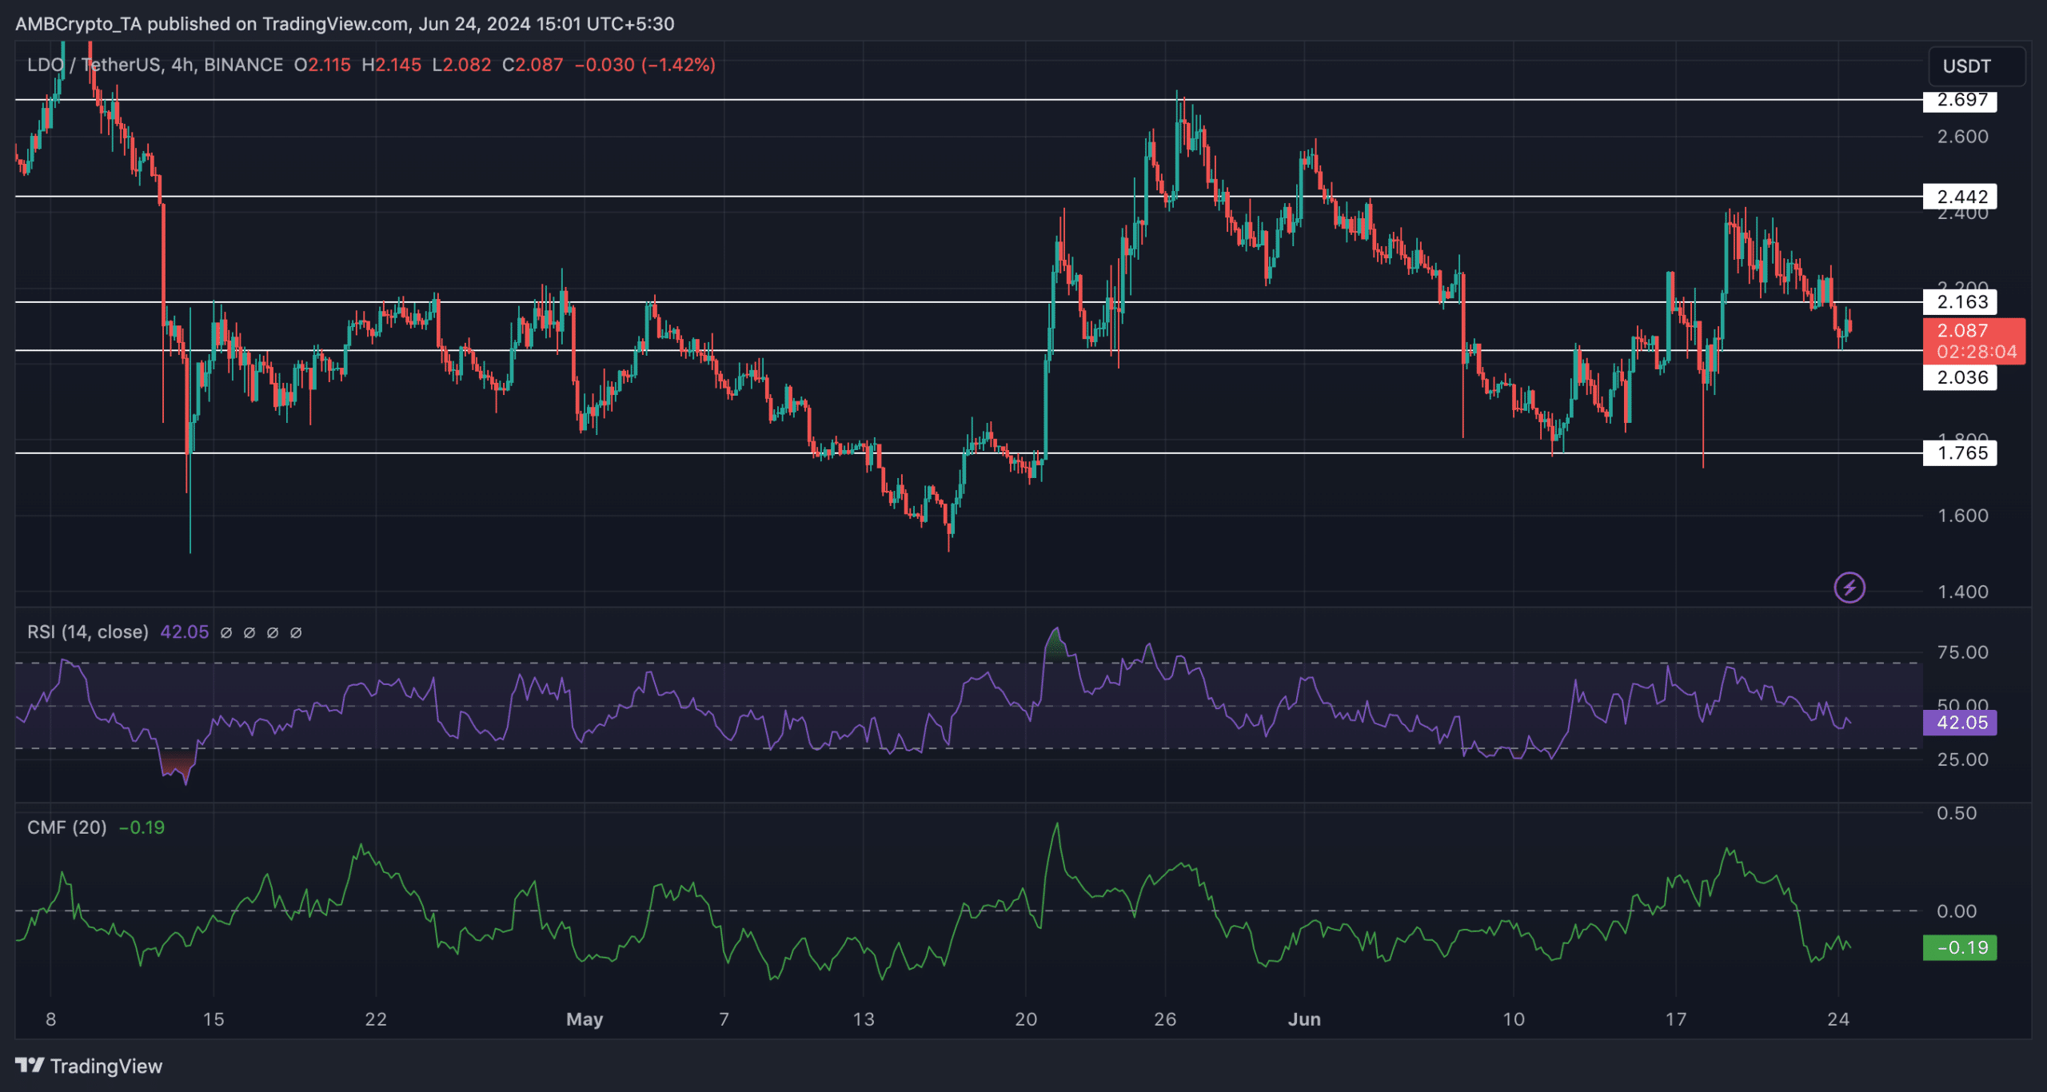Click the purple lightning bolt icon
The image size is (2047, 1092).
(1849, 588)
